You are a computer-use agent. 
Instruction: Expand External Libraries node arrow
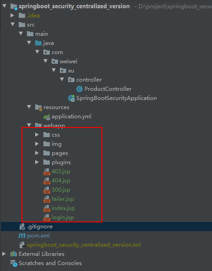pos(4,254)
